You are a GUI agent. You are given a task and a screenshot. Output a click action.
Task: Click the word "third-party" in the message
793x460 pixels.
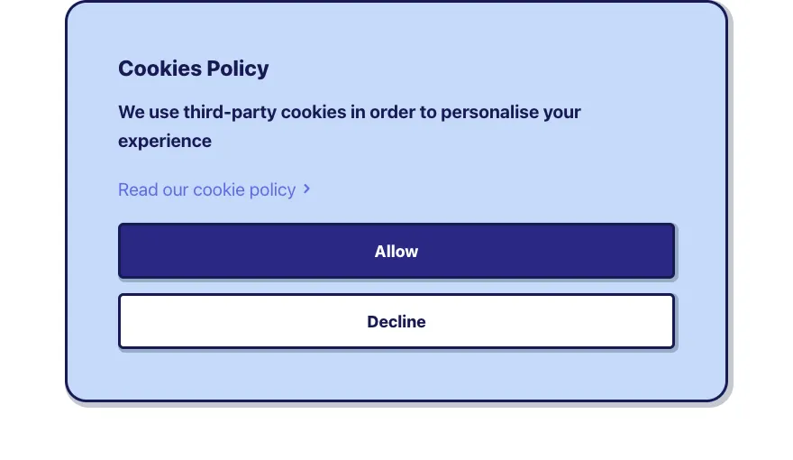coord(230,113)
